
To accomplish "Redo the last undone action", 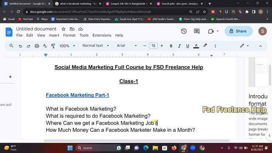I will tap(28, 46).
